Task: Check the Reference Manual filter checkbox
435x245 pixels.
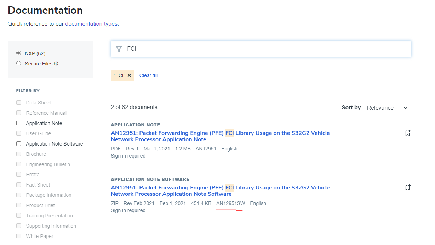Action: coord(19,113)
